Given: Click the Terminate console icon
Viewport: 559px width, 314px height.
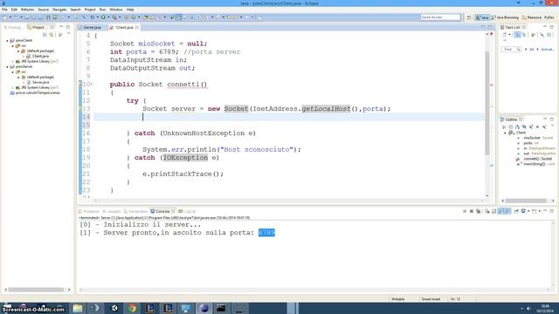Looking at the screenshot, I should (465, 211).
